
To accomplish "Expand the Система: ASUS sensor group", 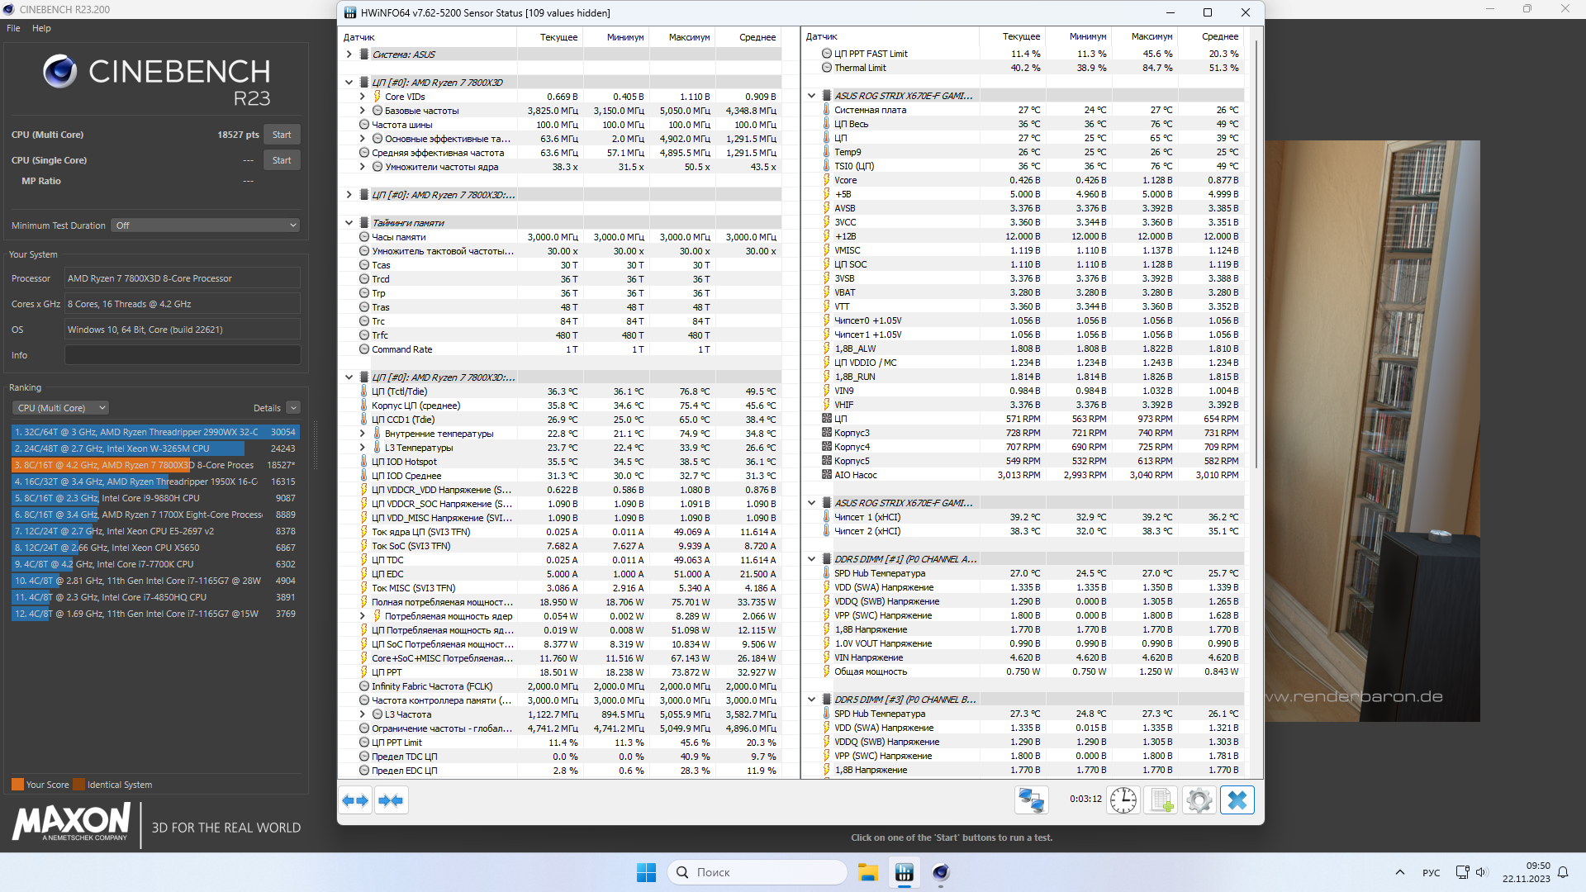I will 349,55.
